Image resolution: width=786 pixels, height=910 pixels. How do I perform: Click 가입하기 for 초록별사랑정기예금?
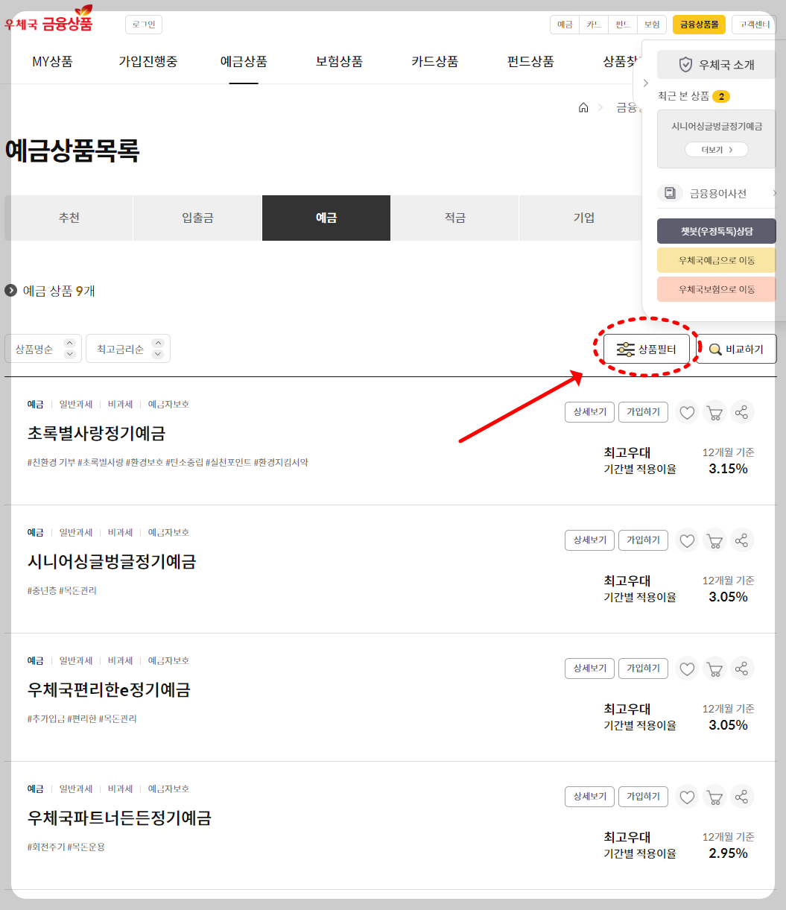pyautogui.click(x=643, y=412)
